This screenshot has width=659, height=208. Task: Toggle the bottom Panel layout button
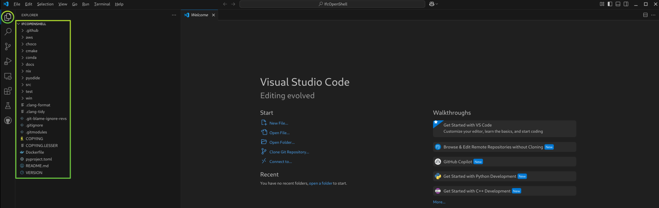coord(618,4)
